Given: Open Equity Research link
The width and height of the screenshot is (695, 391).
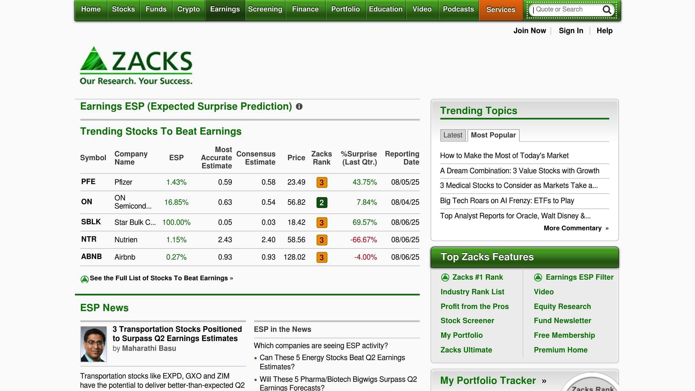Looking at the screenshot, I should 562,306.
